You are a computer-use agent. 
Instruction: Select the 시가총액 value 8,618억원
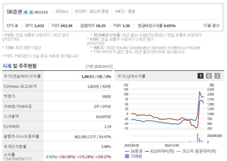pyautogui.click(x=104, y=117)
